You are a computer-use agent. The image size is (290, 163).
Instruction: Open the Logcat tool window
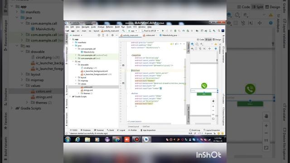(x=121, y=130)
